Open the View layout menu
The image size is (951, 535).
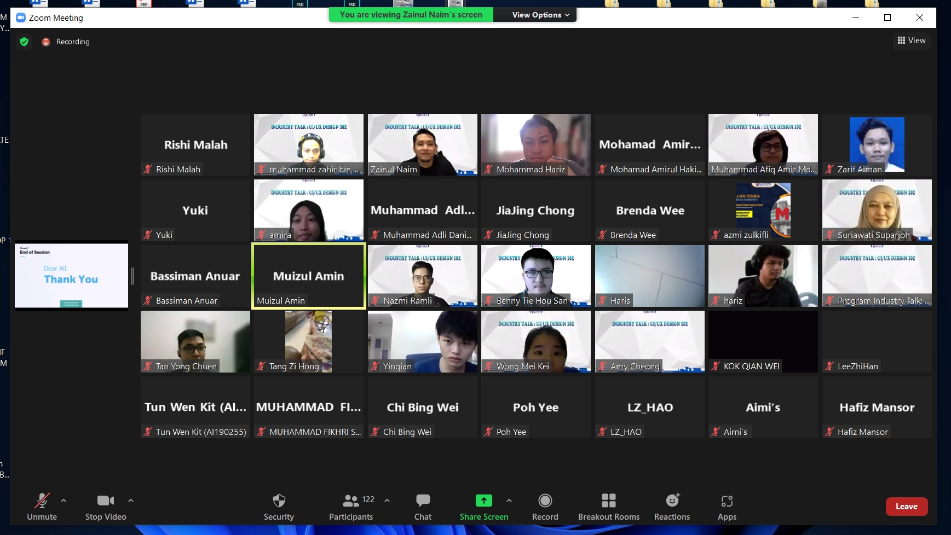pos(912,40)
